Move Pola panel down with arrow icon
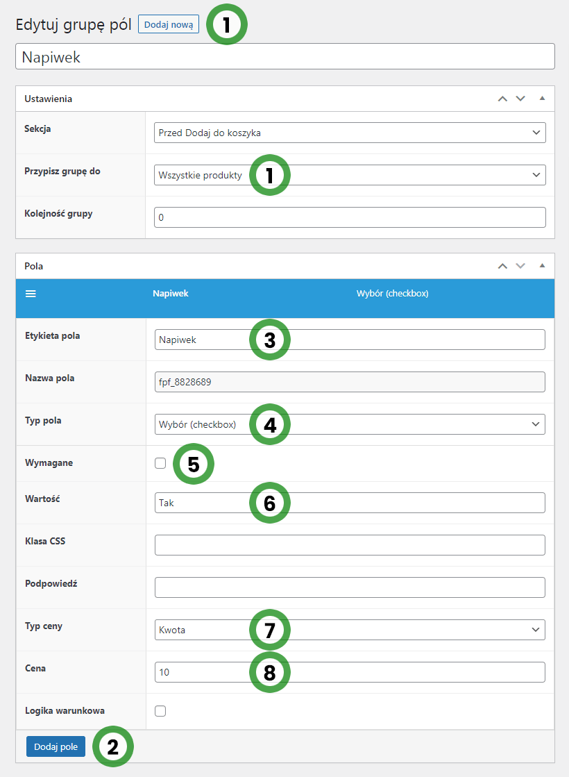569x777 pixels. pyautogui.click(x=520, y=266)
